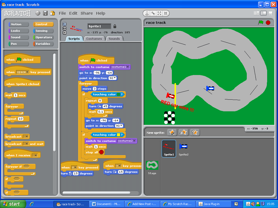Open the File menu

(x=62, y=13)
